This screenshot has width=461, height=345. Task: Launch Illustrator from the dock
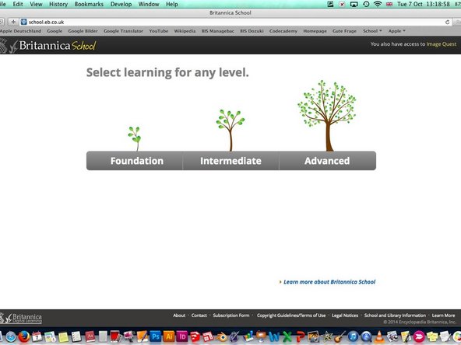click(x=169, y=336)
